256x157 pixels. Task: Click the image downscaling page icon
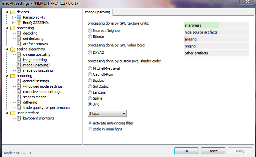click(19, 70)
